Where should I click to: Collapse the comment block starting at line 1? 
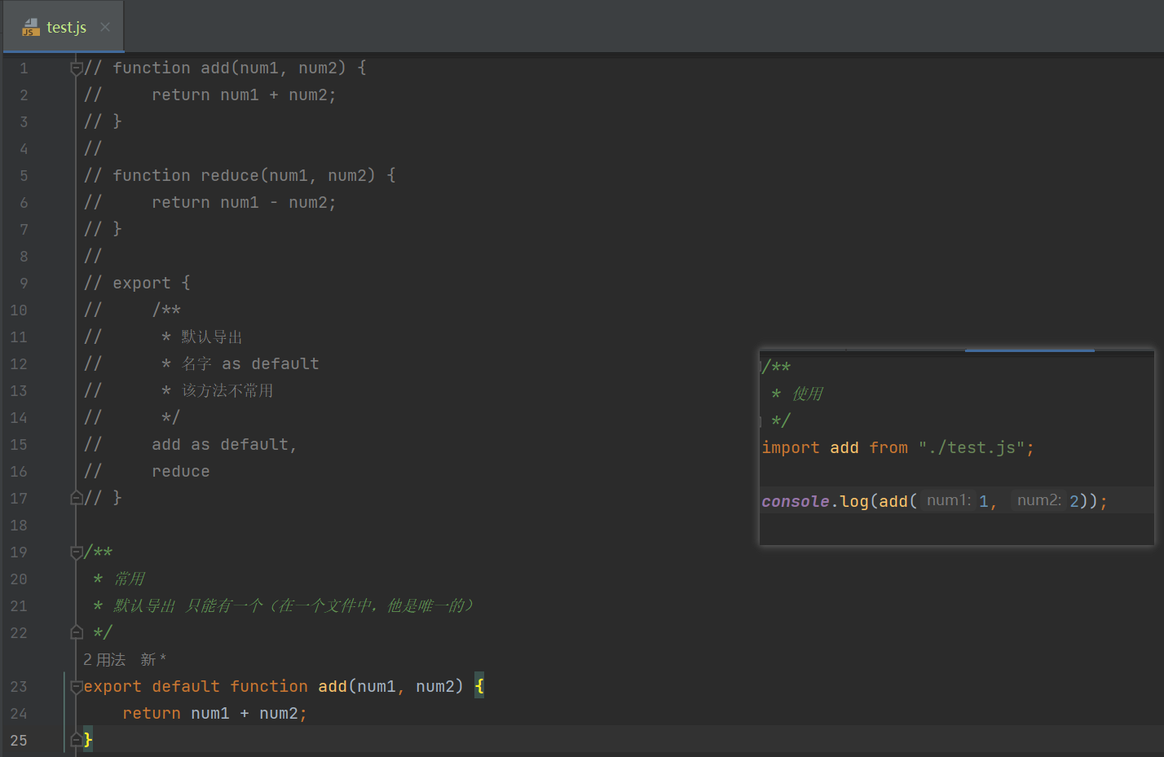77,68
